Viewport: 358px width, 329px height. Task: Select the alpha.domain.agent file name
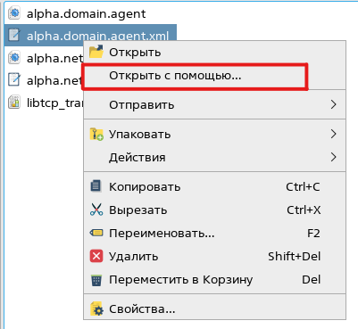tap(87, 14)
